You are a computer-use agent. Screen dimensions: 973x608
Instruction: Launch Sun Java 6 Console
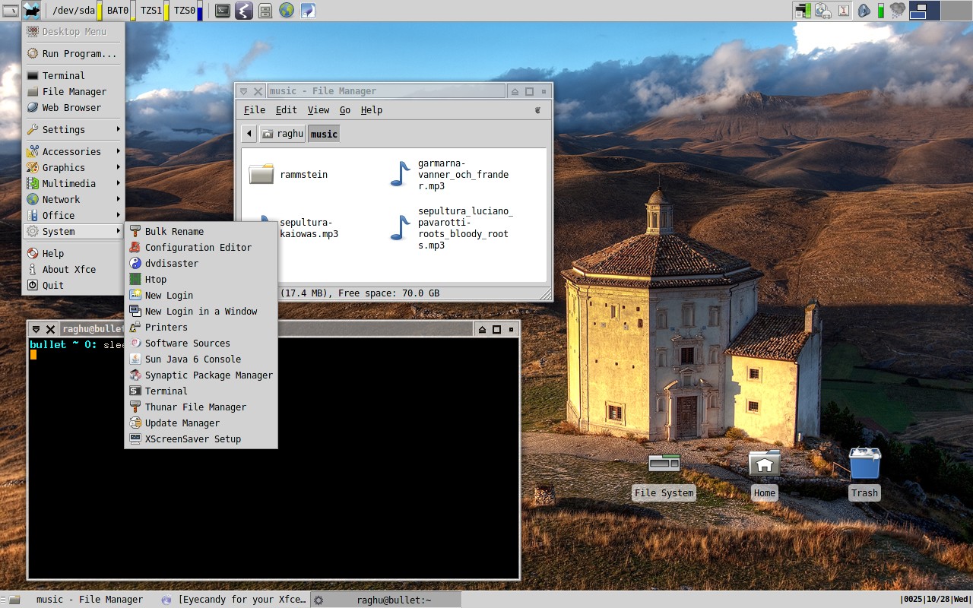(201, 359)
